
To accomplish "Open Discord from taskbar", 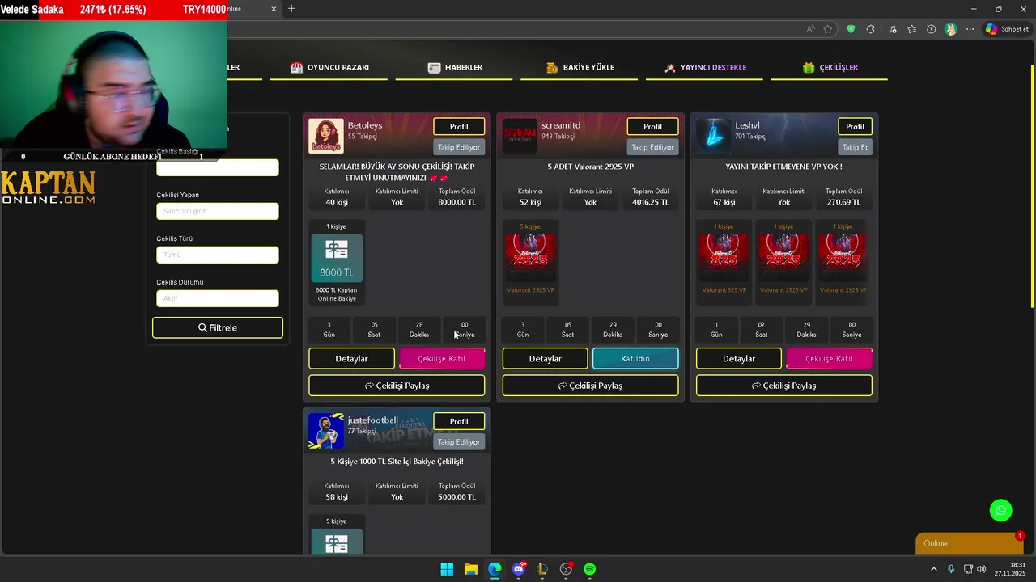I will tap(519, 569).
